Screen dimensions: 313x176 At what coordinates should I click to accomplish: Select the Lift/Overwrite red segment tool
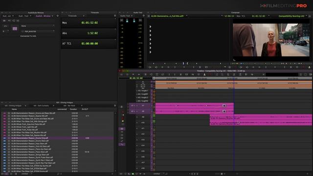(x=123, y=112)
